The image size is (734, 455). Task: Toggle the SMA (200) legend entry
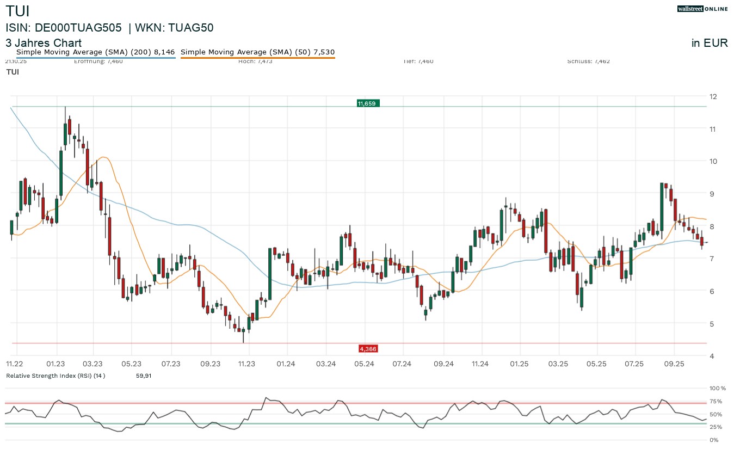(95, 52)
